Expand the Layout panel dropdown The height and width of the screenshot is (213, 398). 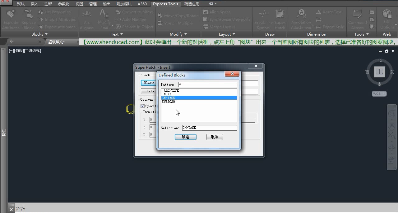tap(227, 34)
